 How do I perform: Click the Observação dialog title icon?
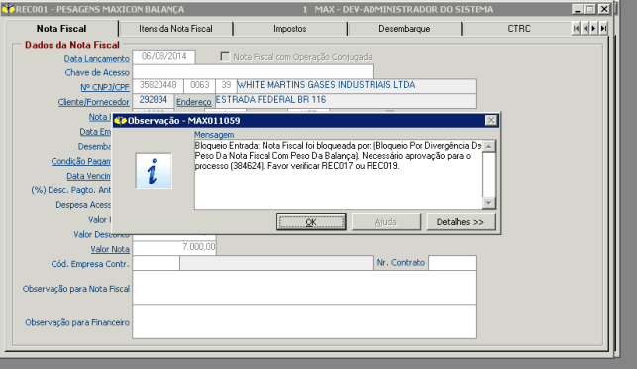(x=120, y=121)
